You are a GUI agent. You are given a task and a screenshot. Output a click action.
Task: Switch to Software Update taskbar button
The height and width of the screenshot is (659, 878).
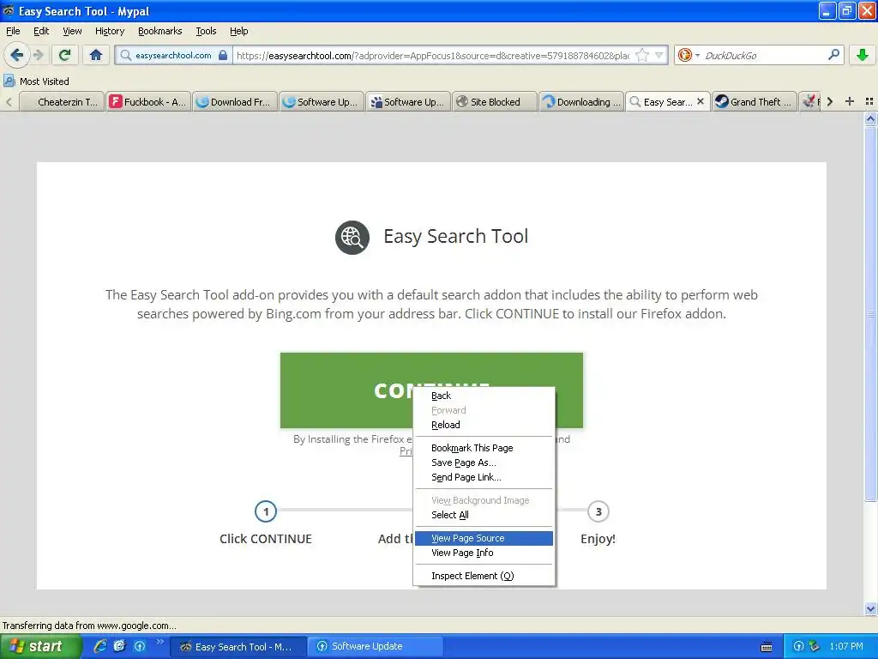coord(376,647)
